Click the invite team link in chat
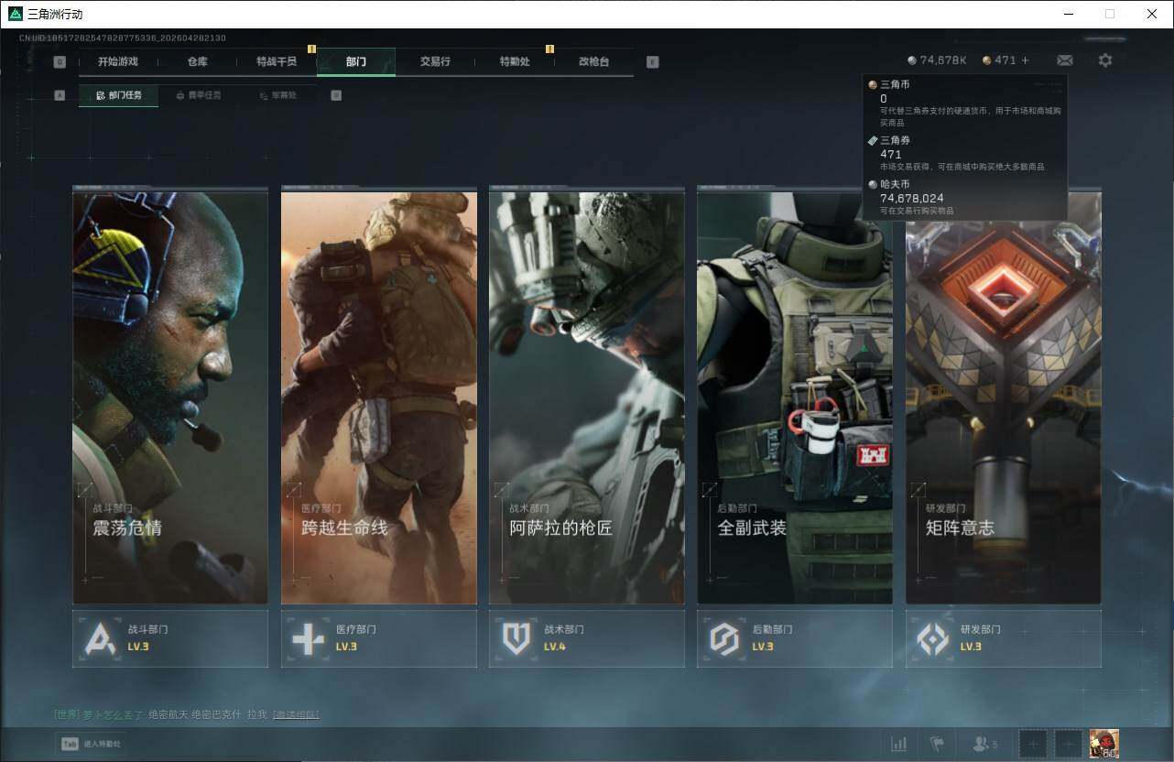The image size is (1174, 762). tap(296, 714)
